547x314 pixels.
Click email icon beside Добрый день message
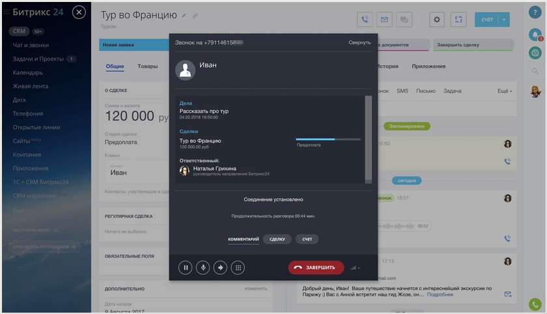point(507,294)
